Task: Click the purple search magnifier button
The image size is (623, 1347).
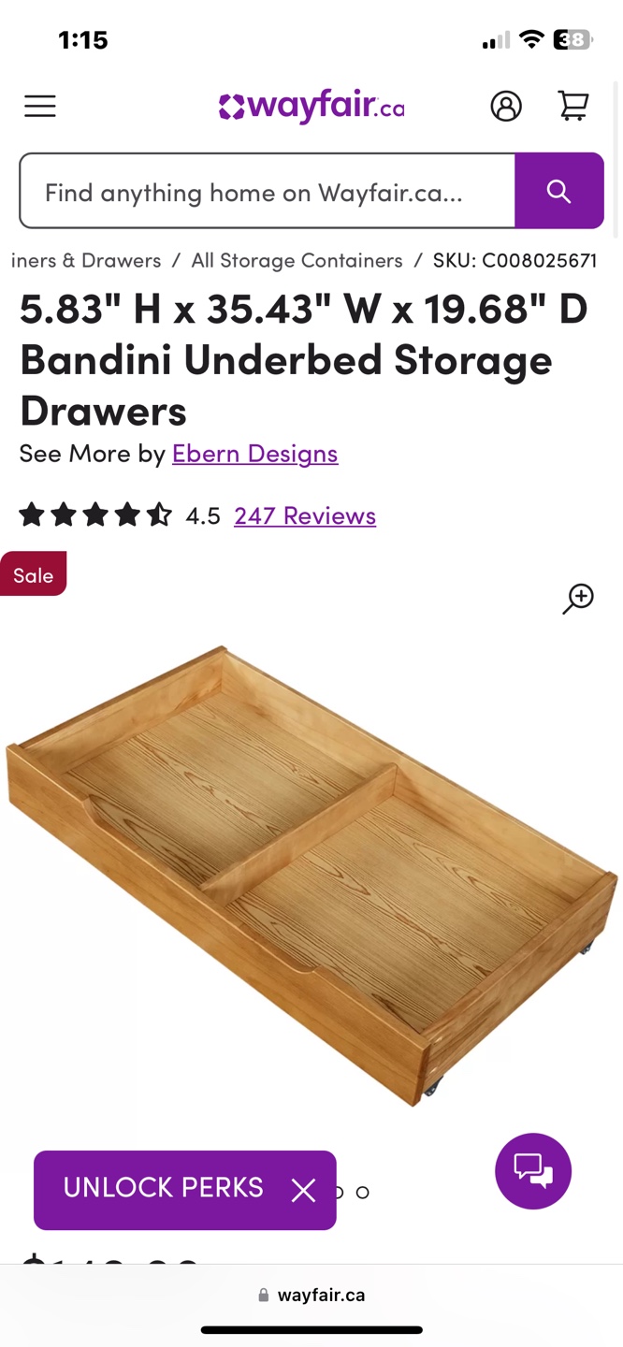Action: [559, 191]
